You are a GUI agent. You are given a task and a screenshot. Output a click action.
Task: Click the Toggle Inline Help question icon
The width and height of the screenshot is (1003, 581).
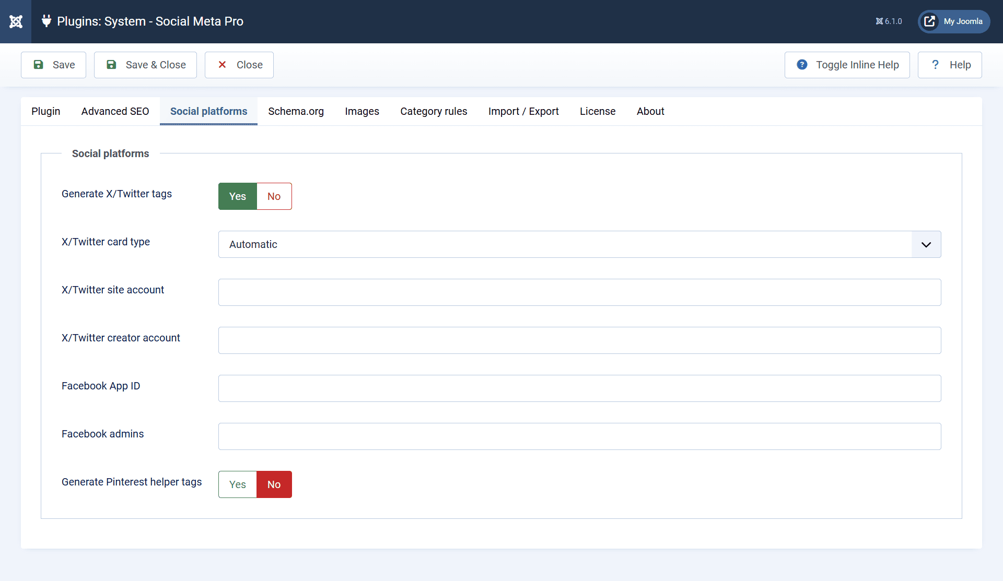802,65
